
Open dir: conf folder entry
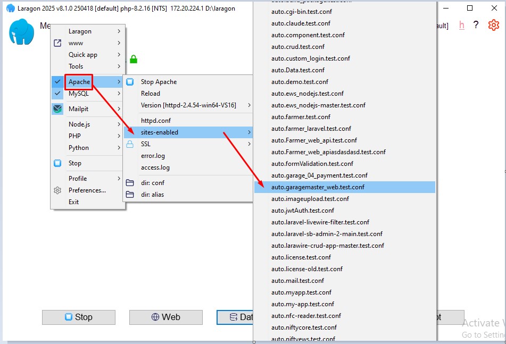point(188,183)
